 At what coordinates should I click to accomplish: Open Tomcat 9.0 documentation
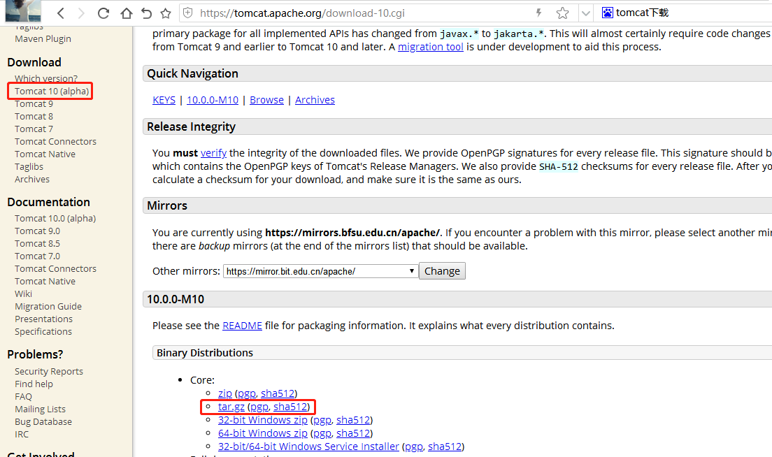38,231
